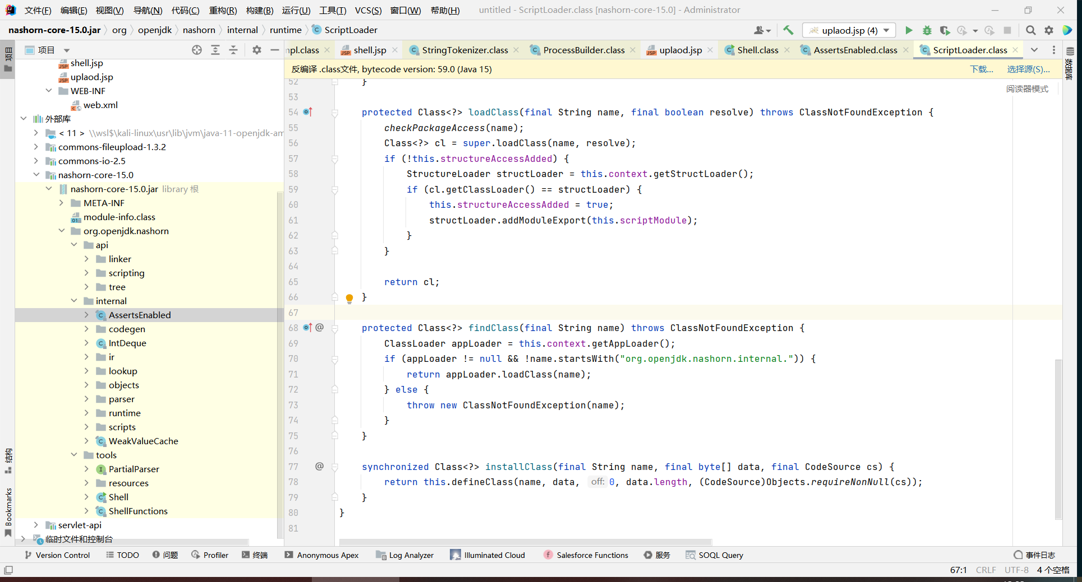Click the 下载... sources link

982,69
